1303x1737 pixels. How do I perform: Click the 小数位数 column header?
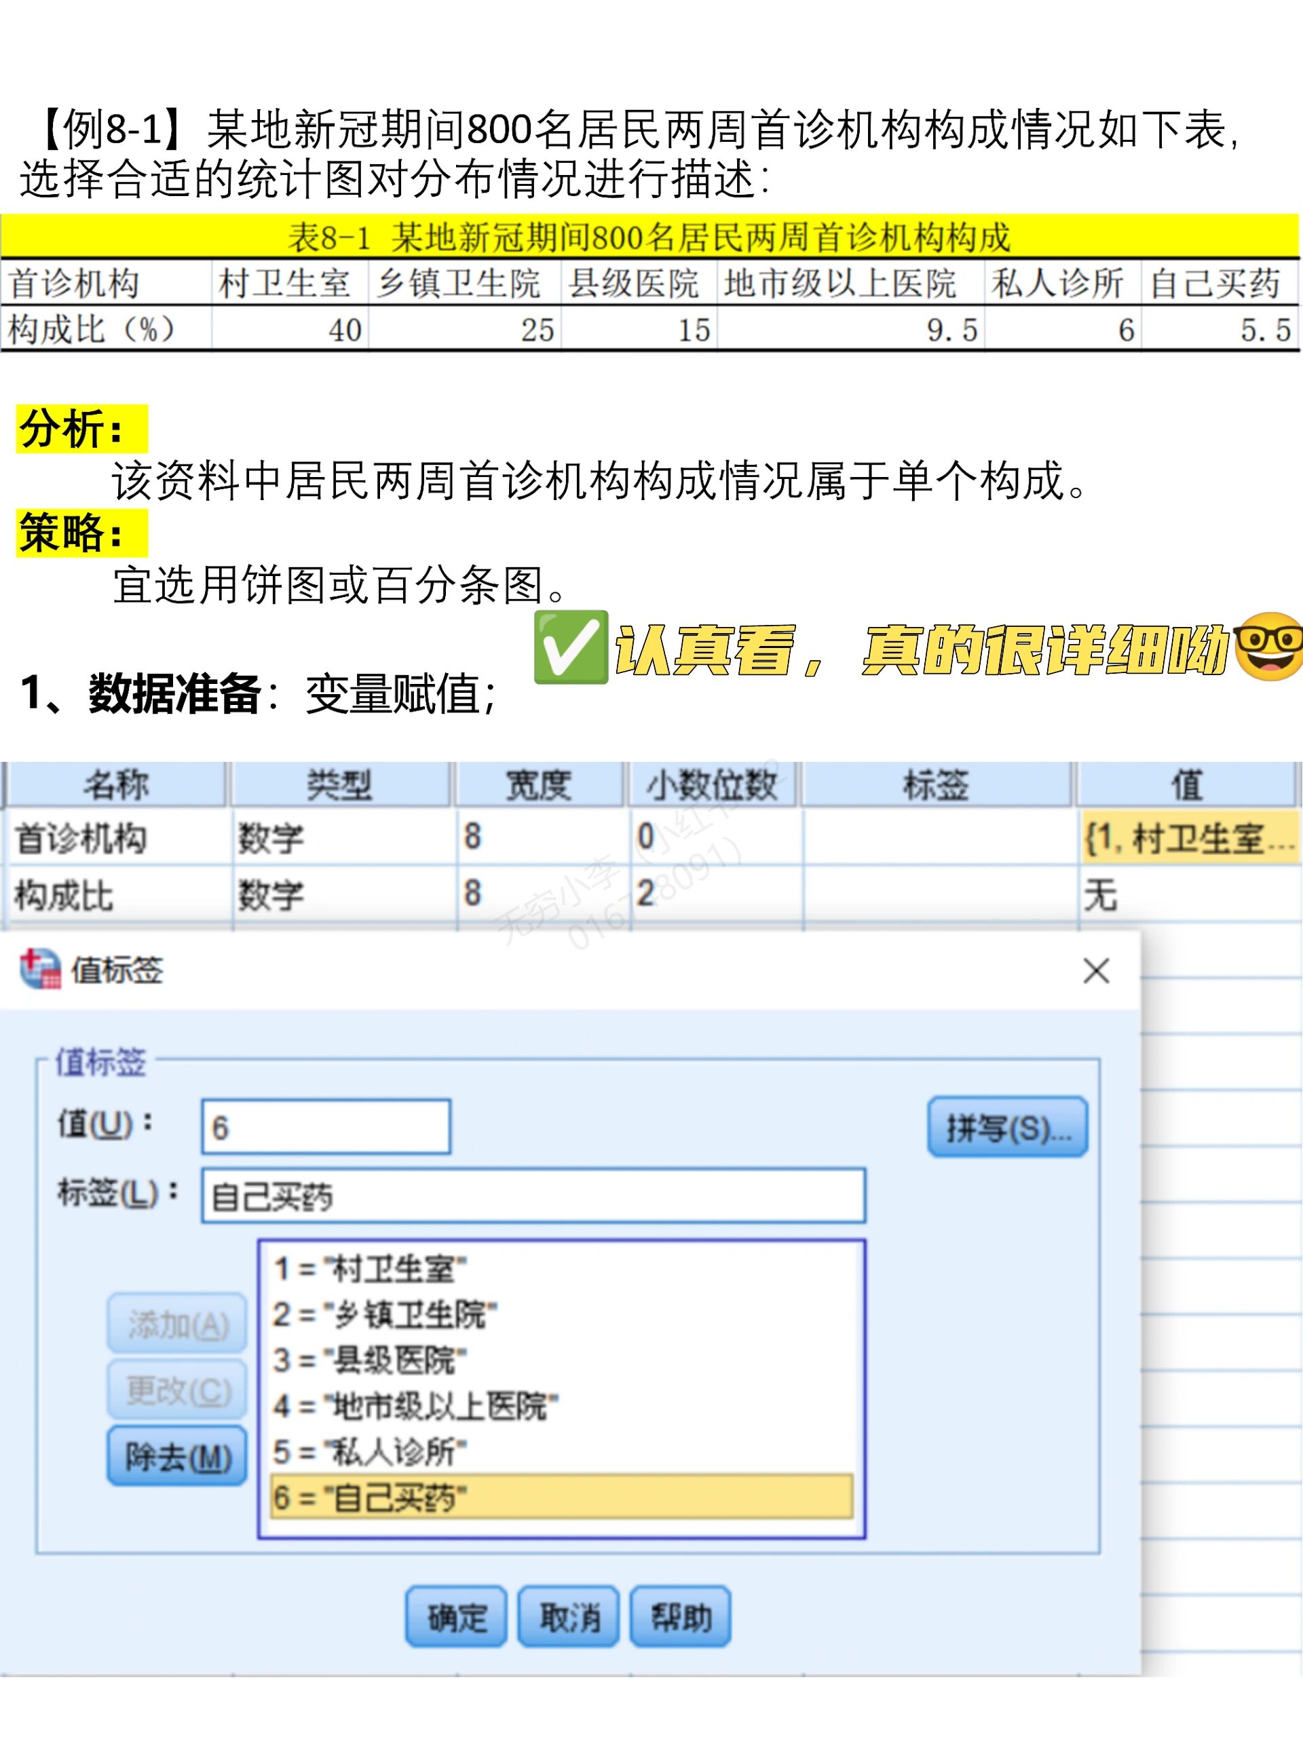tap(713, 784)
